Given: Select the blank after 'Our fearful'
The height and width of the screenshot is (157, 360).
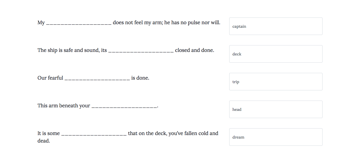Looking at the screenshot, I should click(x=97, y=78).
